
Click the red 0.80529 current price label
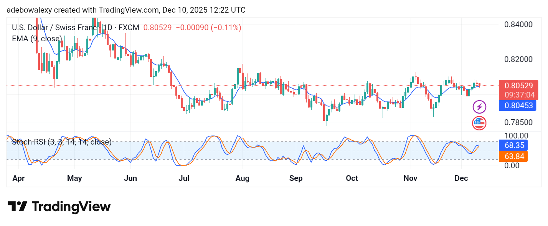[518, 86]
